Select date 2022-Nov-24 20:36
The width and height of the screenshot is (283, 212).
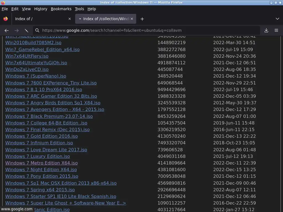234,56
